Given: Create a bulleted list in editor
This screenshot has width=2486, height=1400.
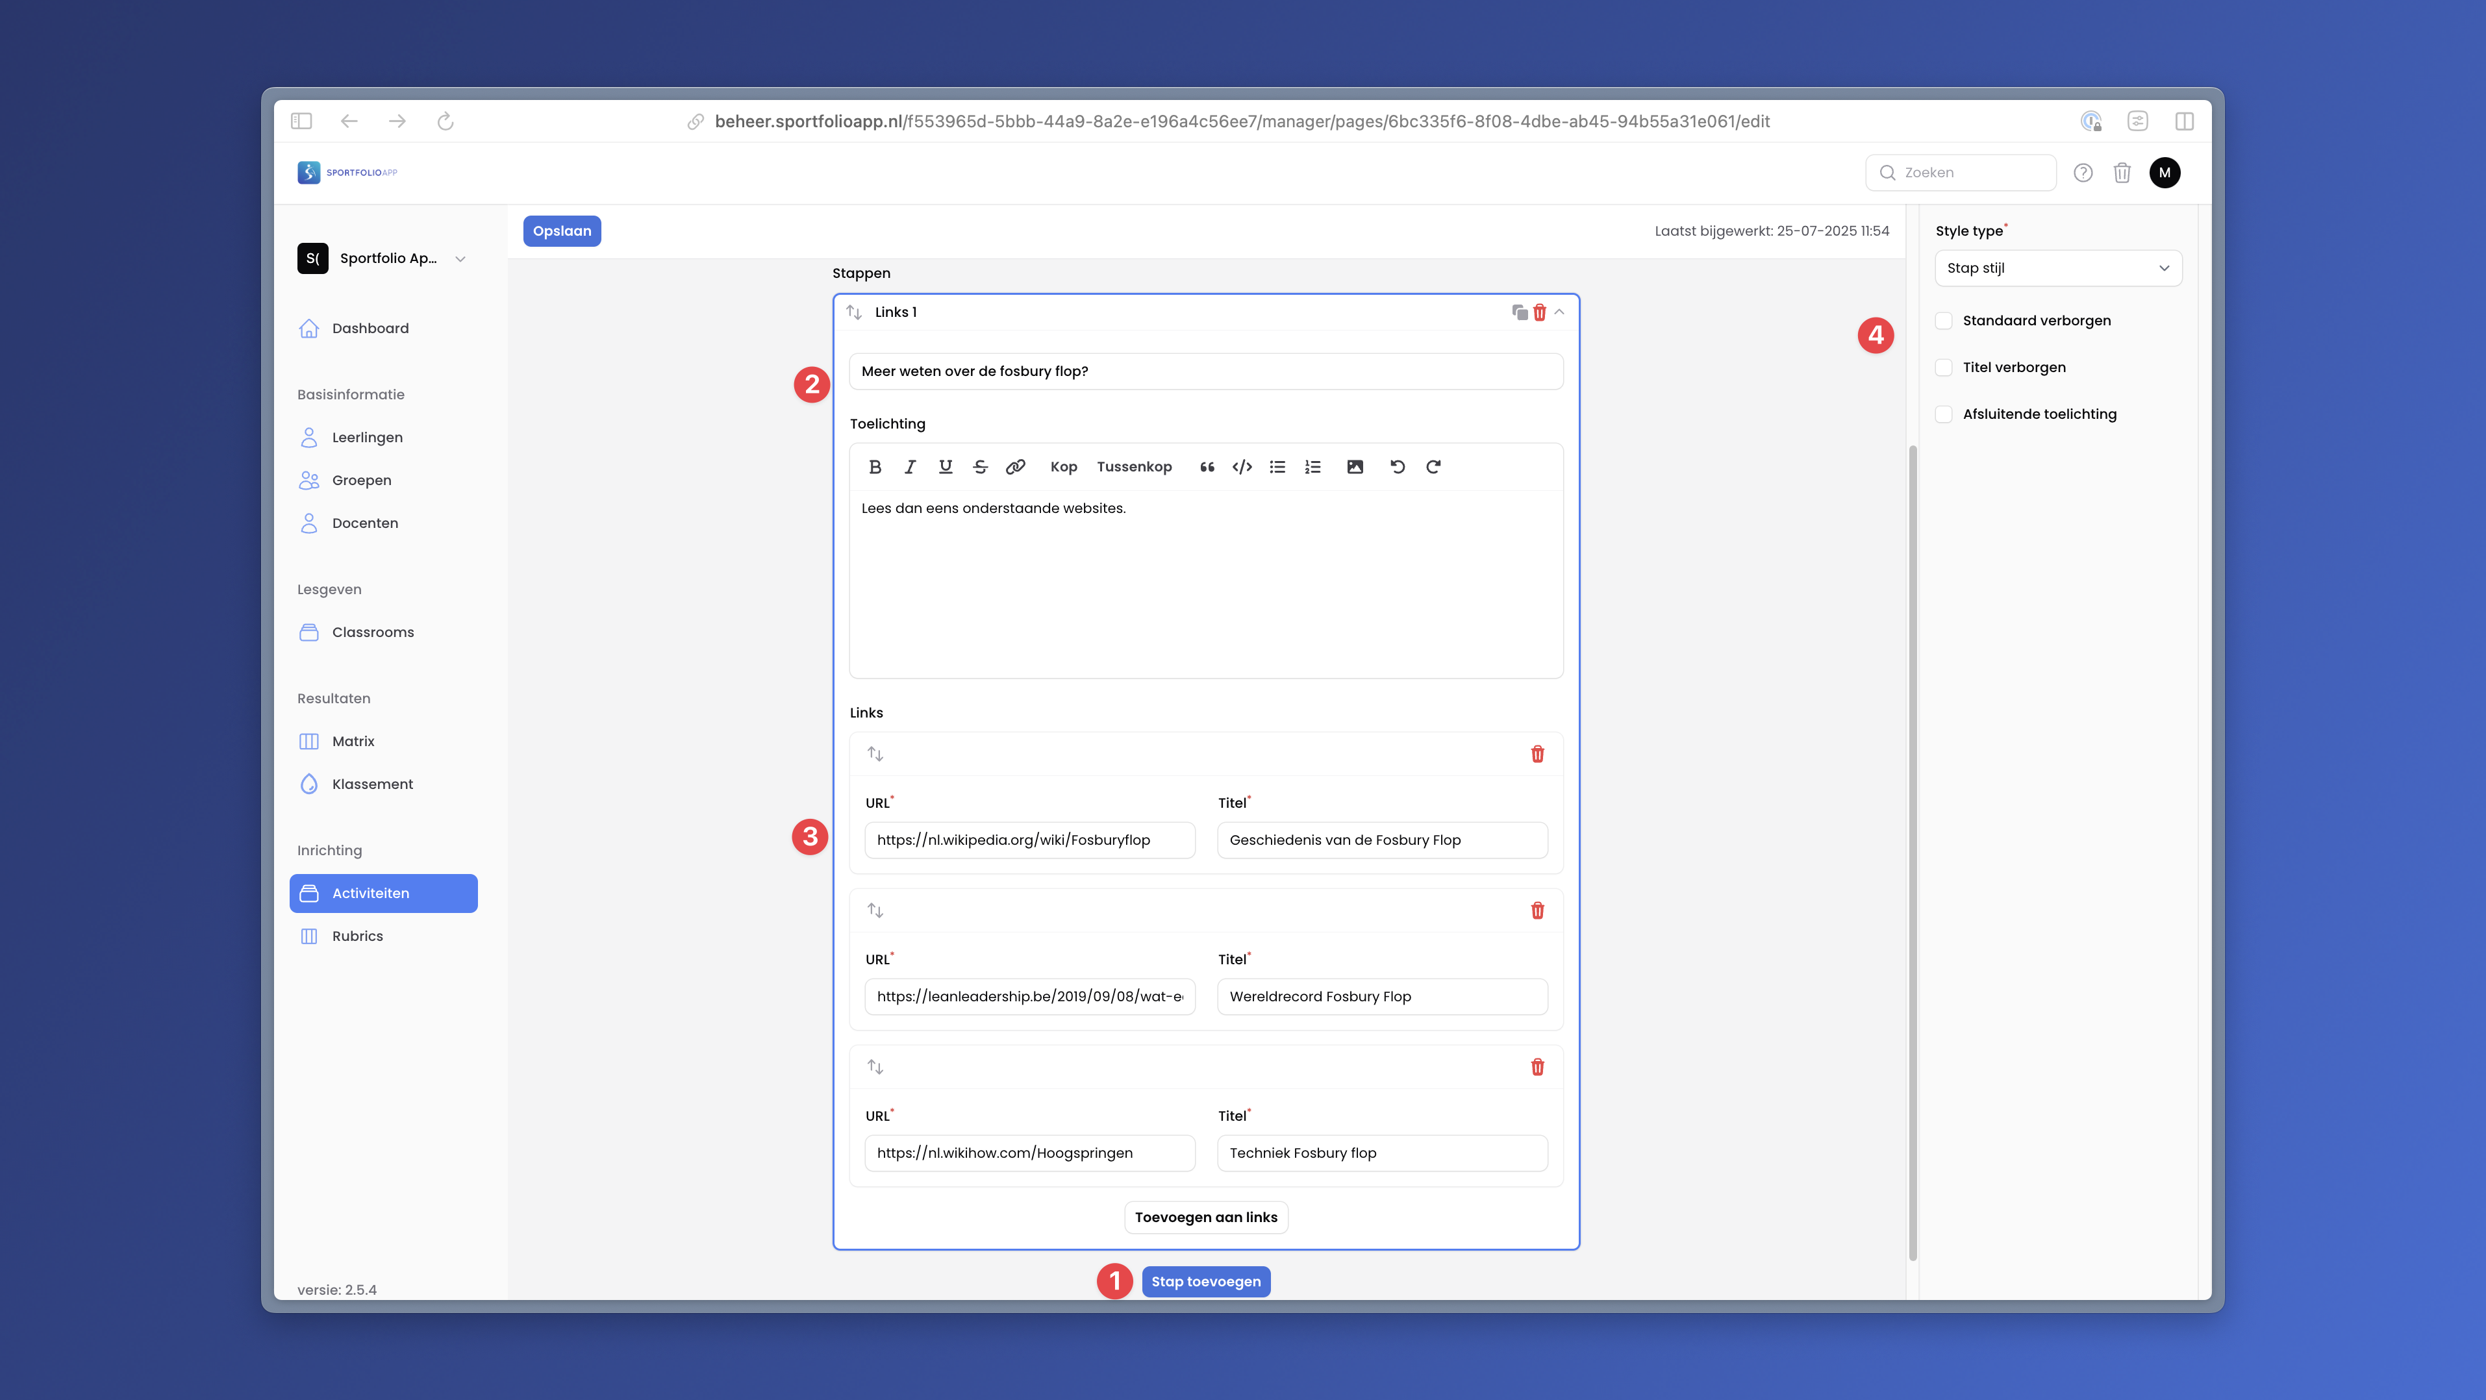Looking at the screenshot, I should point(1277,467).
